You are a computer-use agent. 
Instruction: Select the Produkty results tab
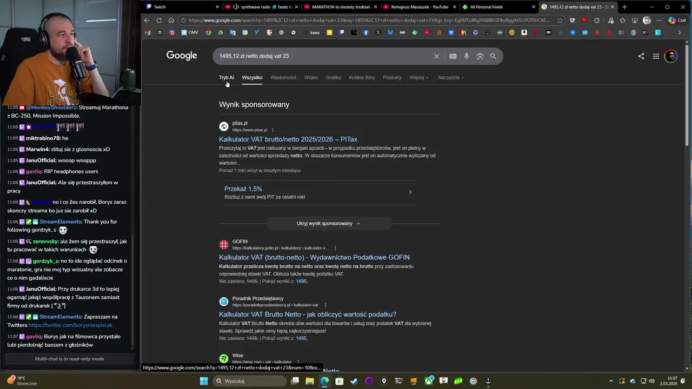[392, 77]
